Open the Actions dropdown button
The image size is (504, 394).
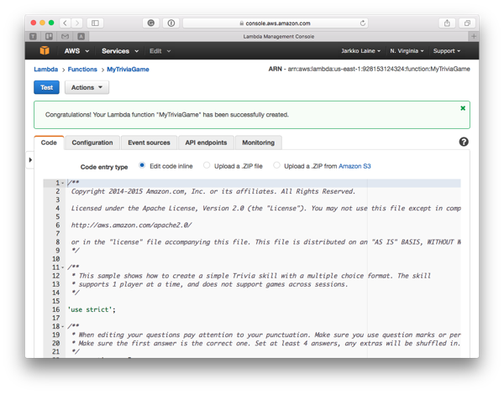[x=87, y=87]
